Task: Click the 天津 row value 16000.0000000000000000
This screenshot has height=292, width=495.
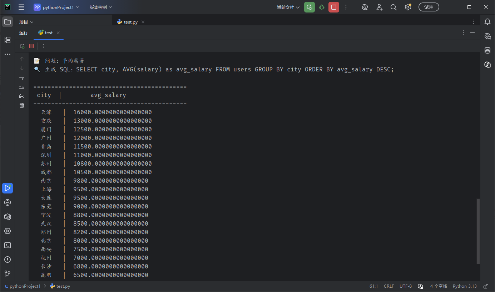Action: point(113,112)
